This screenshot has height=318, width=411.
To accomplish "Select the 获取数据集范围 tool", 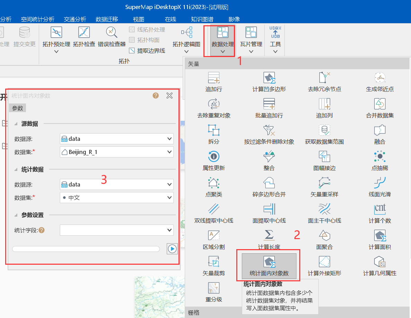I will (325, 135).
